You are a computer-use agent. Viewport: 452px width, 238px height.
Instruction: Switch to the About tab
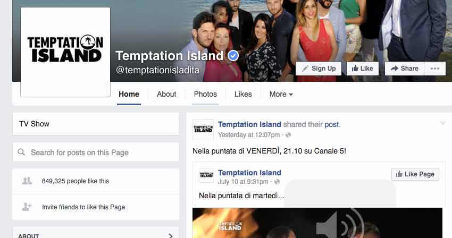pyautogui.click(x=166, y=94)
